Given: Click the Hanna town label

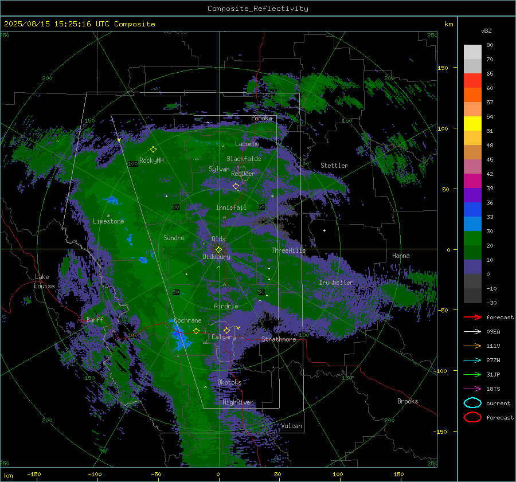Looking at the screenshot, I should [x=401, y=256].
